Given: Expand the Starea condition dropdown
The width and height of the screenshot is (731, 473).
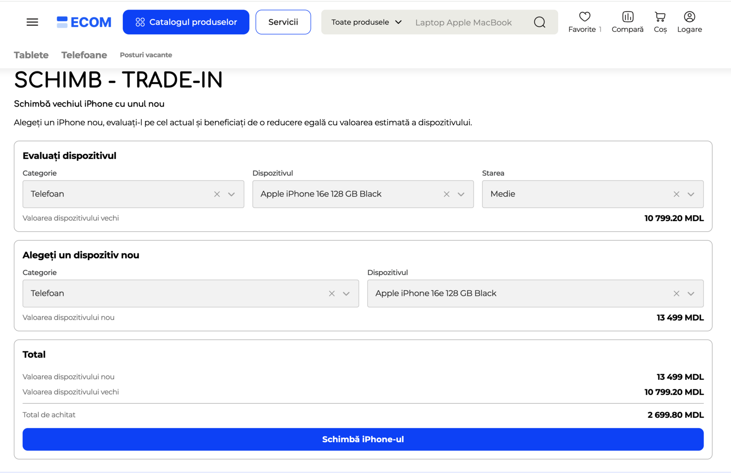Looking at the screenshot, I should [691, 194].
